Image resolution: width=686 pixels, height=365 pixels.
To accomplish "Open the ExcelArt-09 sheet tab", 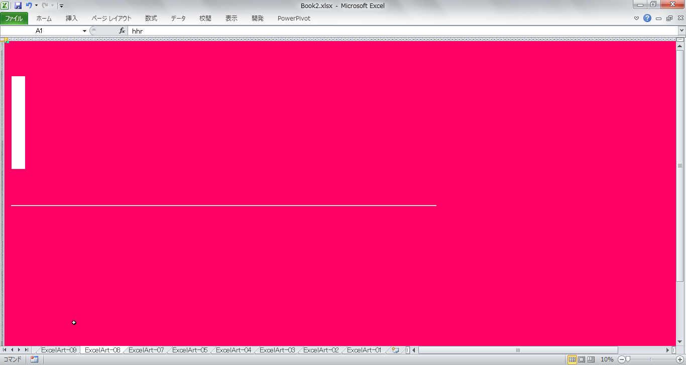I will [x=59, y=350].
